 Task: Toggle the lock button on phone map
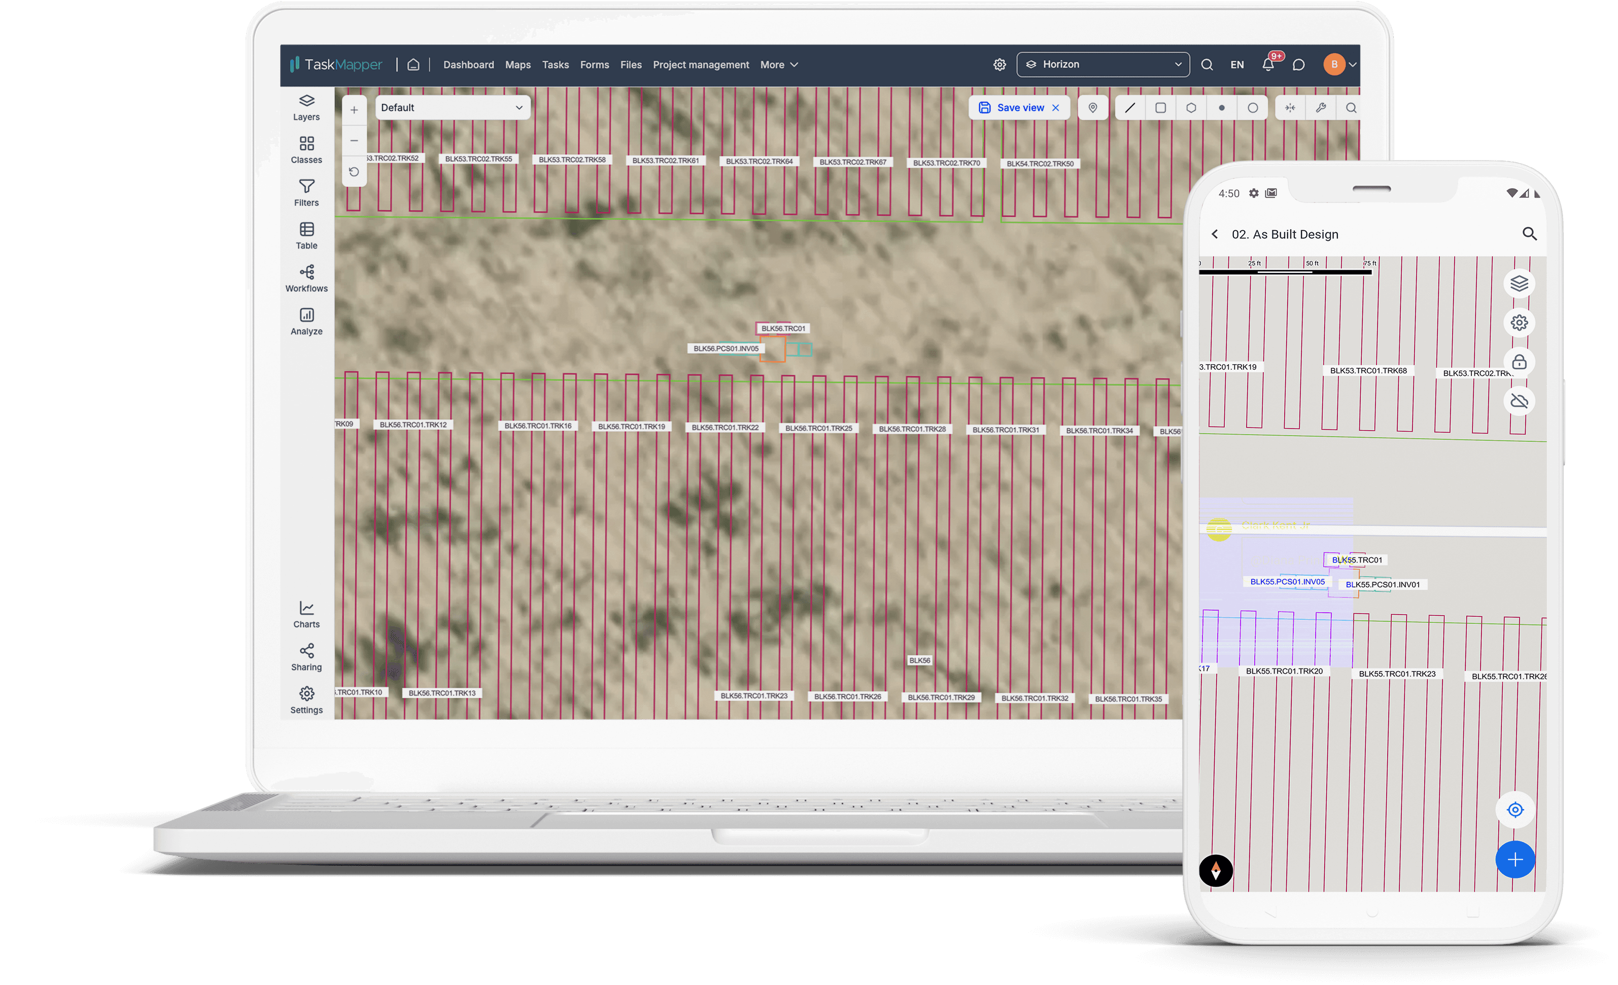(x=1519, y=362)
